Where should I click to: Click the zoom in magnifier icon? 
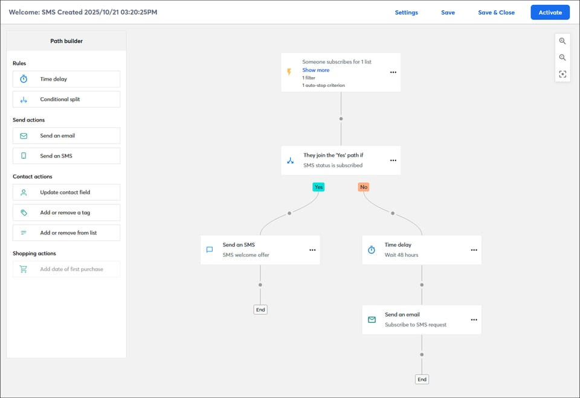point(562,41)
